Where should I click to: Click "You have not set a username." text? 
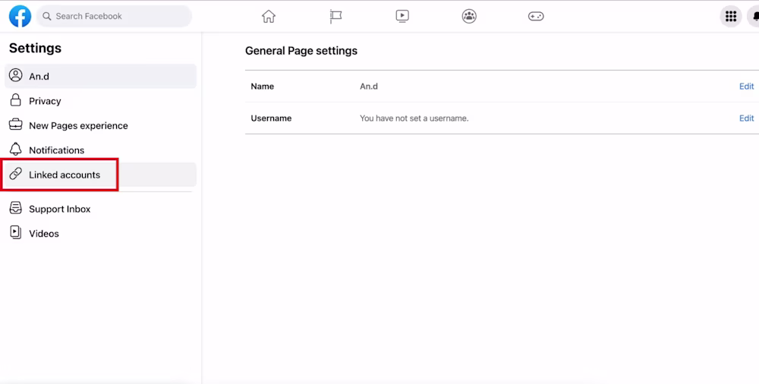(414, 118)
